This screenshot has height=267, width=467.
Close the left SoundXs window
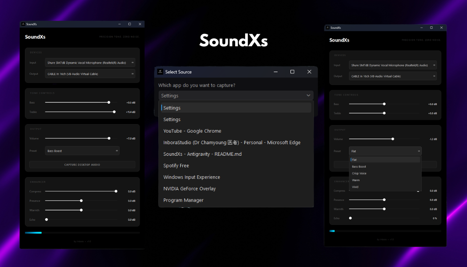click(140, 24)
